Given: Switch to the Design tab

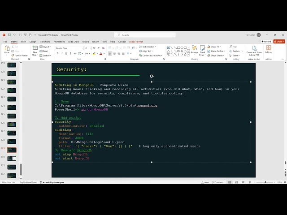Looking at the screenshot, I should pyautogui.click(x=33, y=42).
